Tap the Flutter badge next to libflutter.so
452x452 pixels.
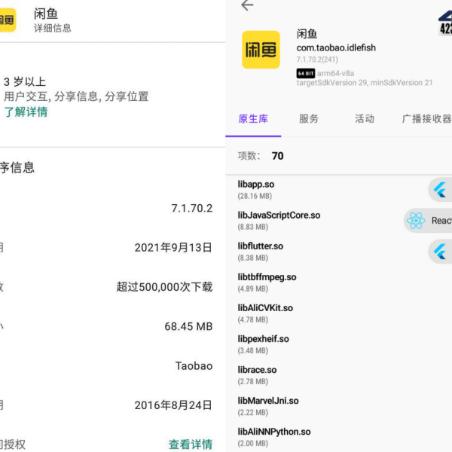(x=440, y=252)
